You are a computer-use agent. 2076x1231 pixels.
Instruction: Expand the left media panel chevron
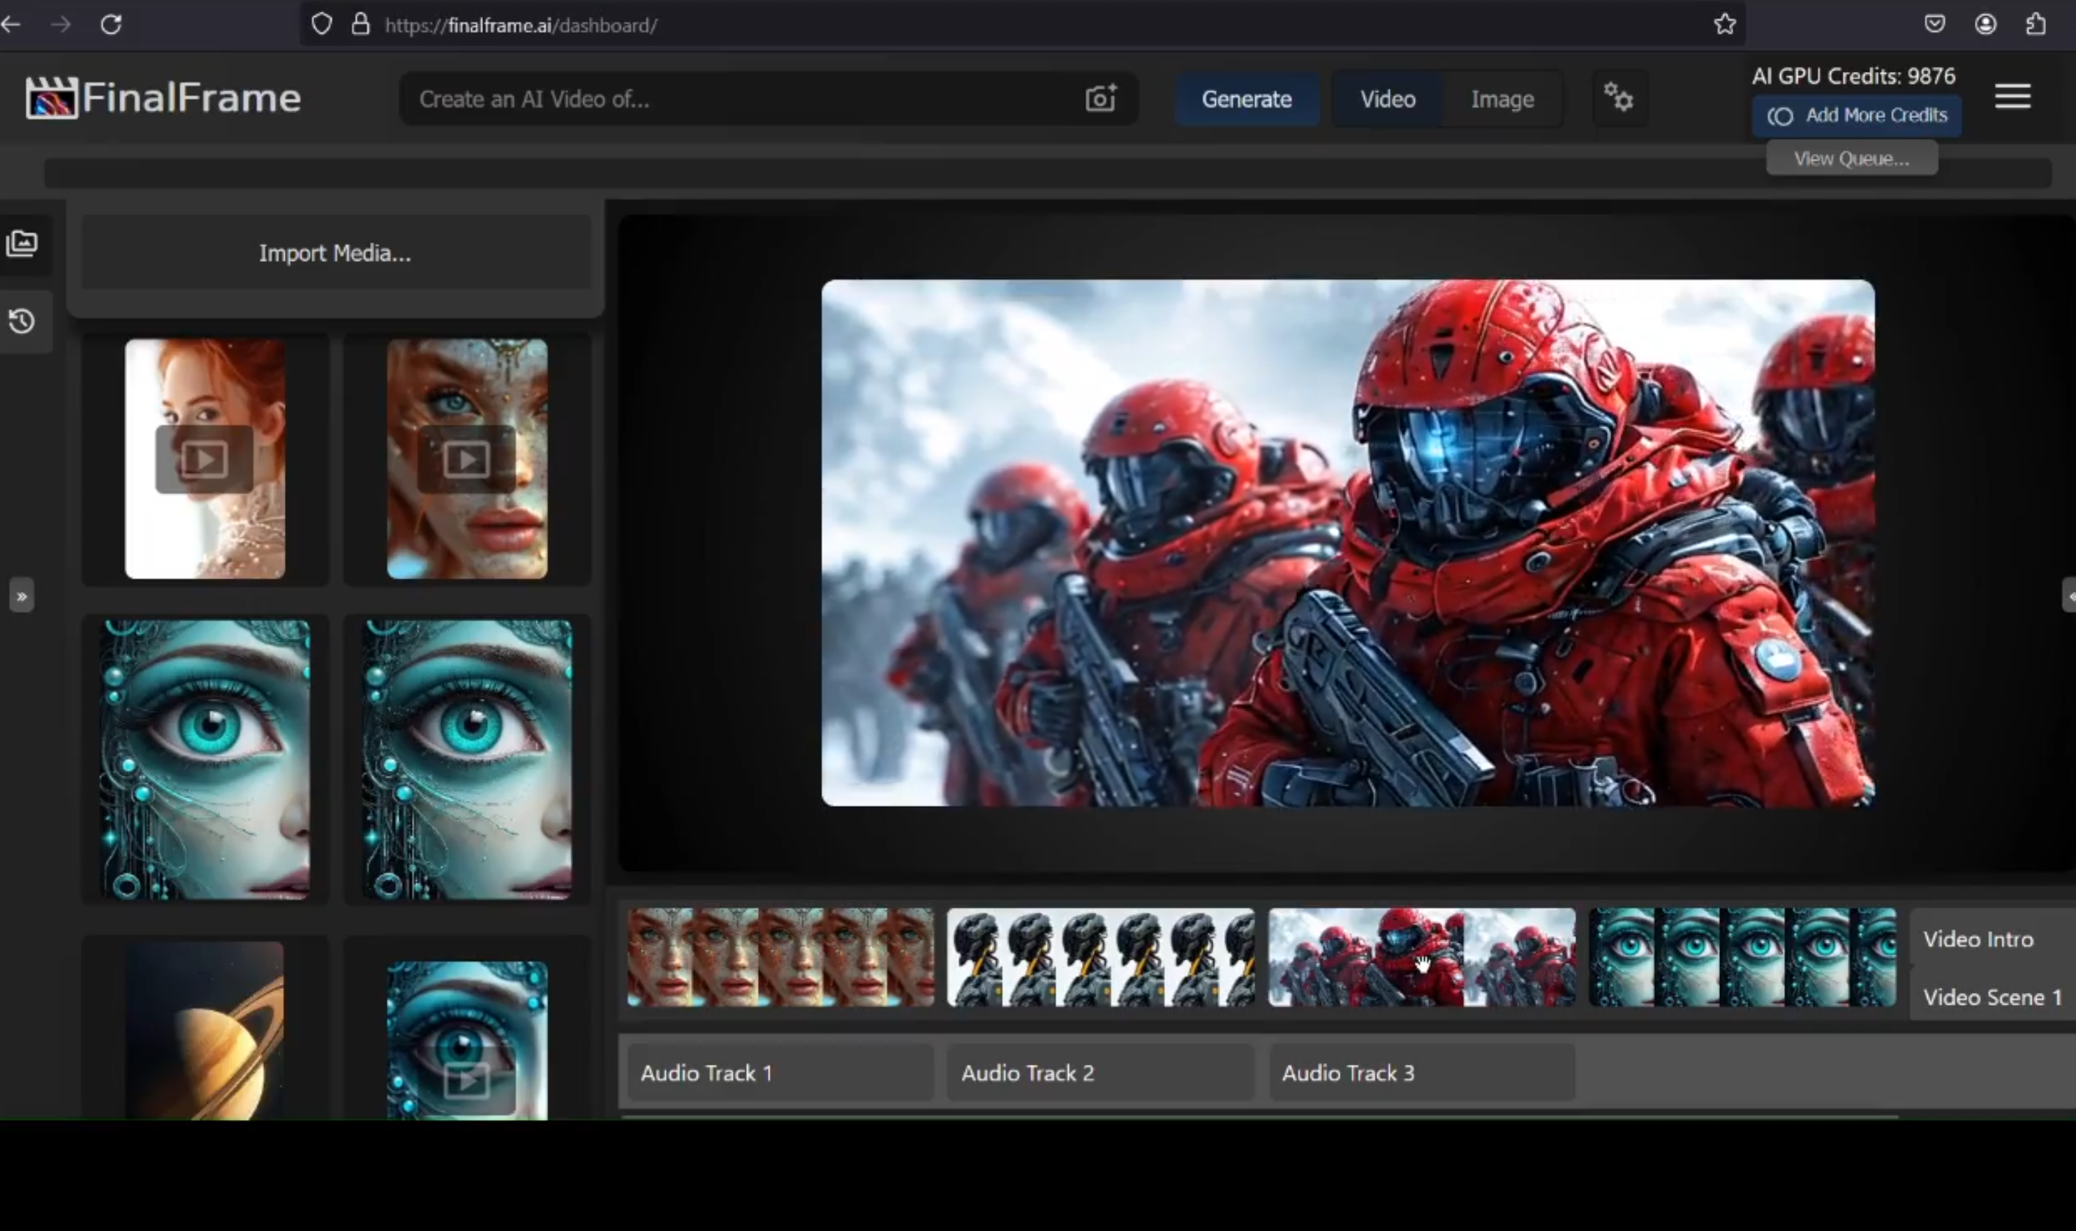pyautogui.click(x=22, y=595)
